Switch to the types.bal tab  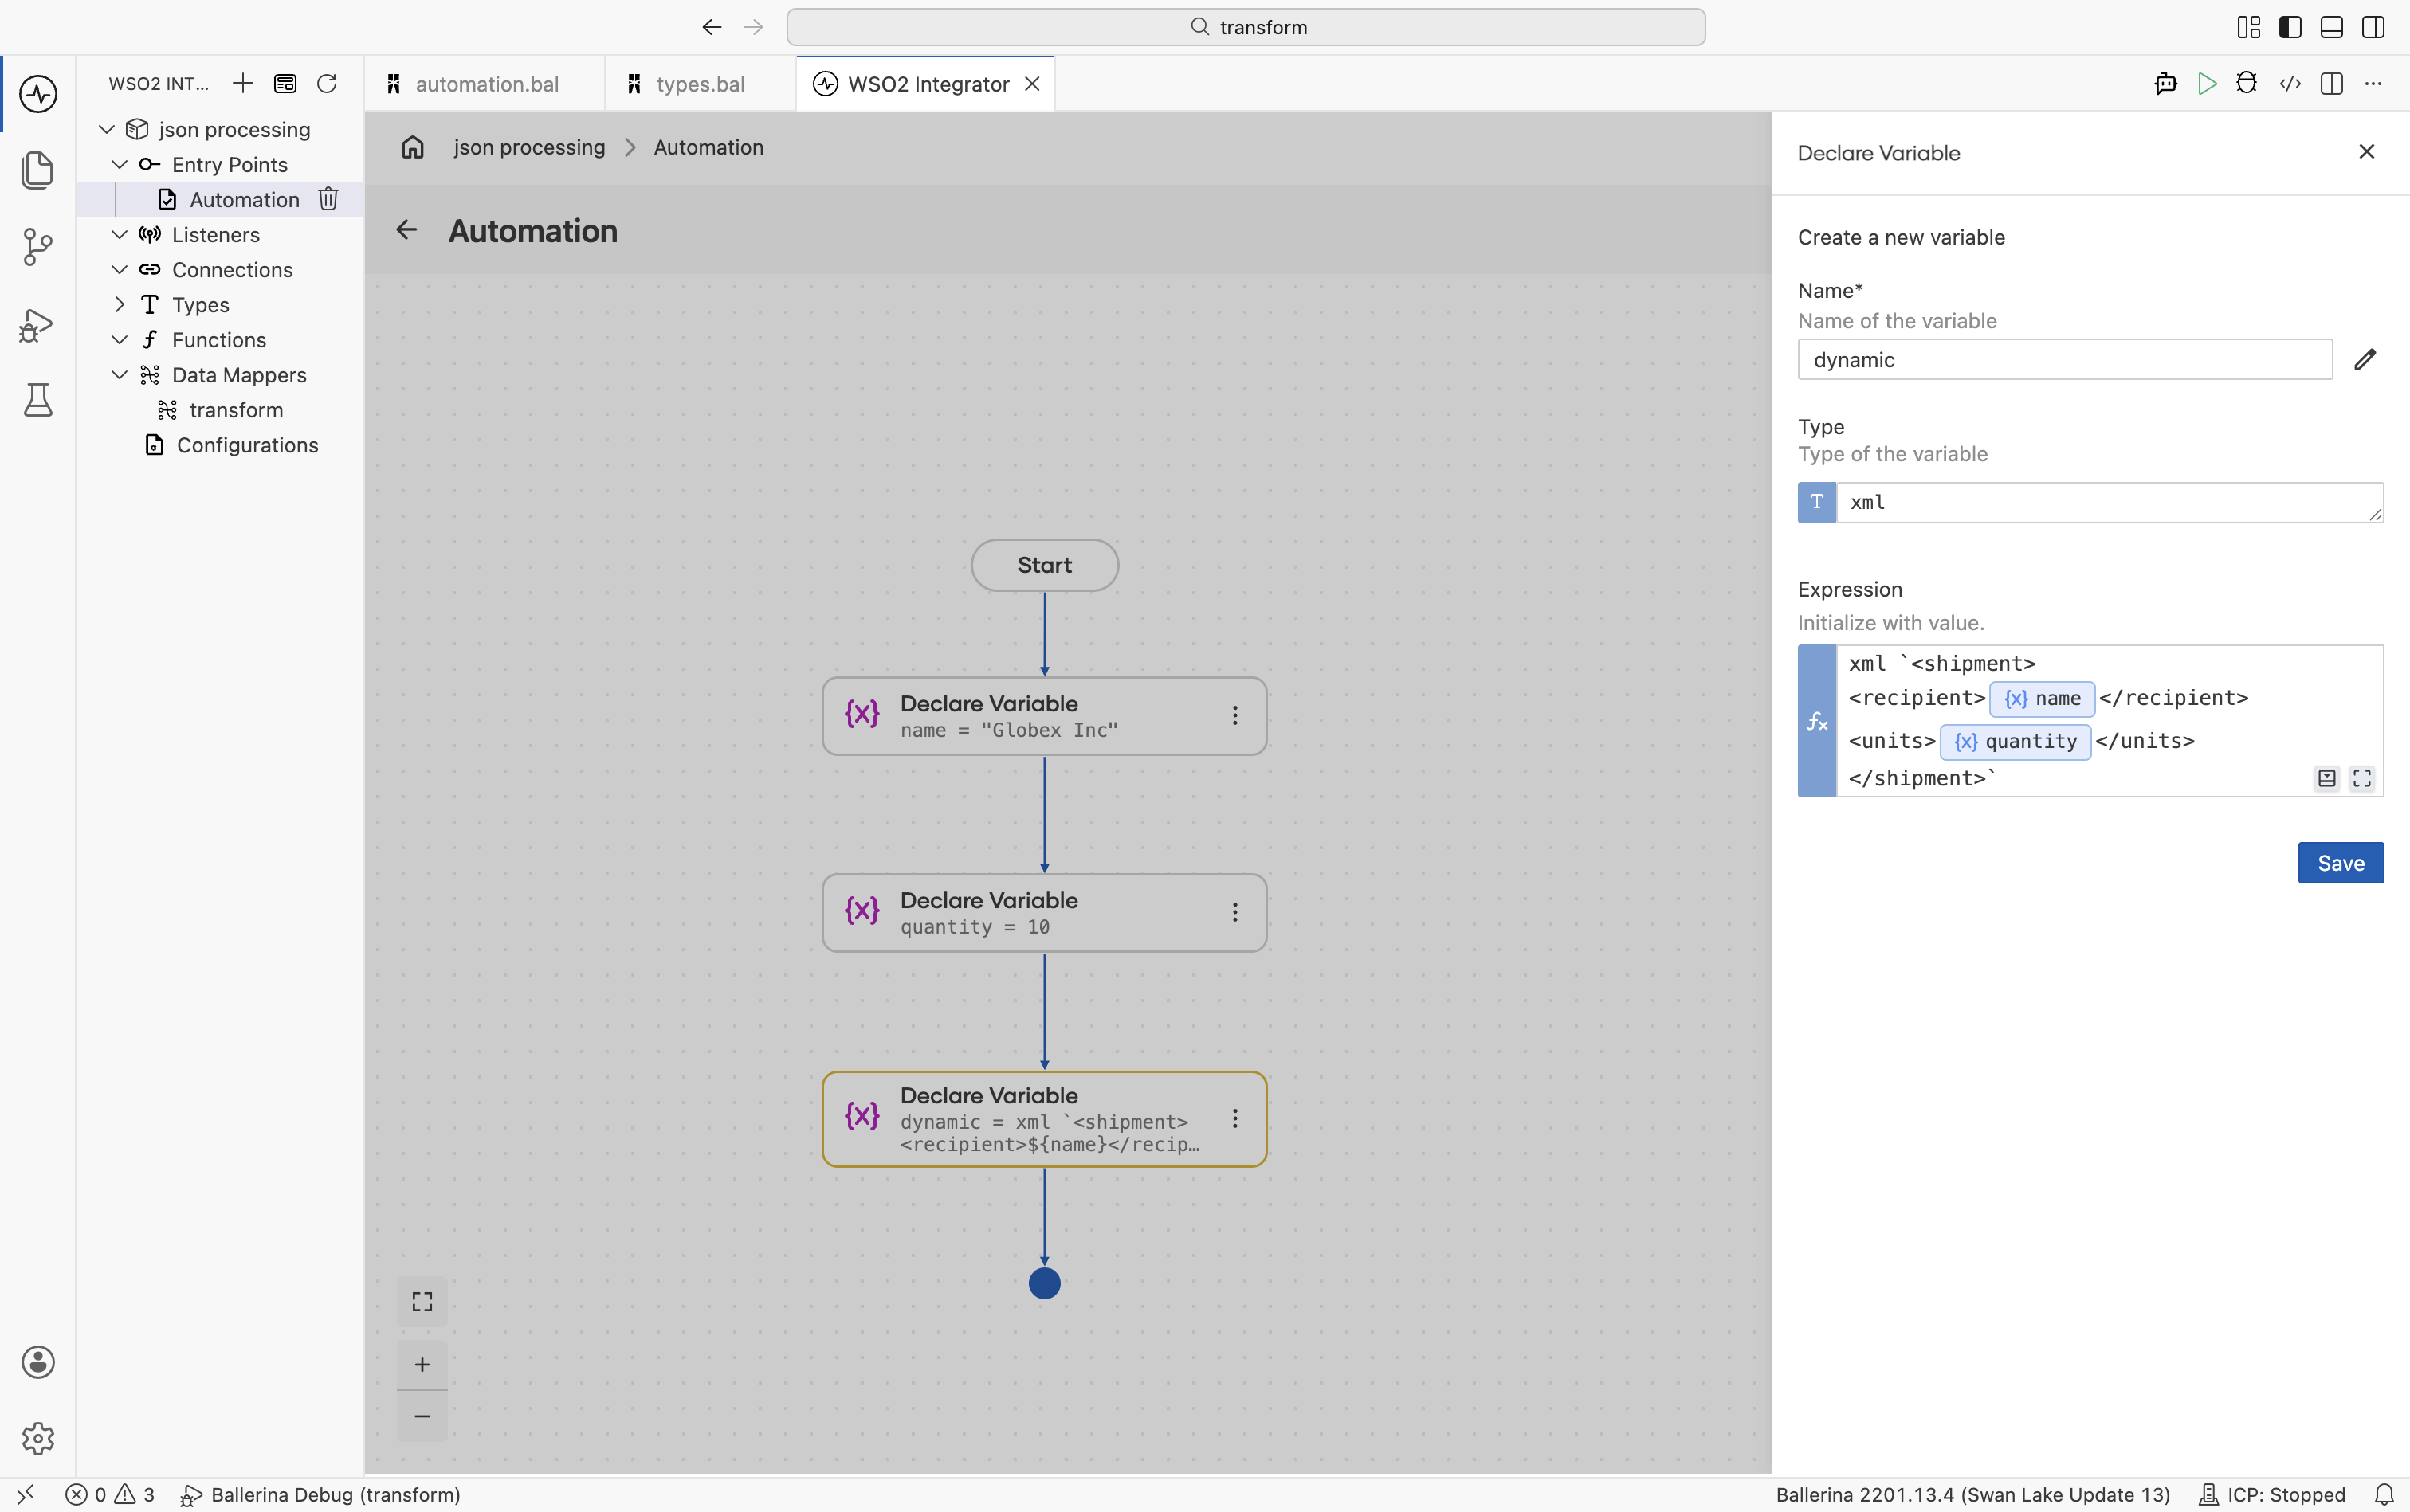699,84
